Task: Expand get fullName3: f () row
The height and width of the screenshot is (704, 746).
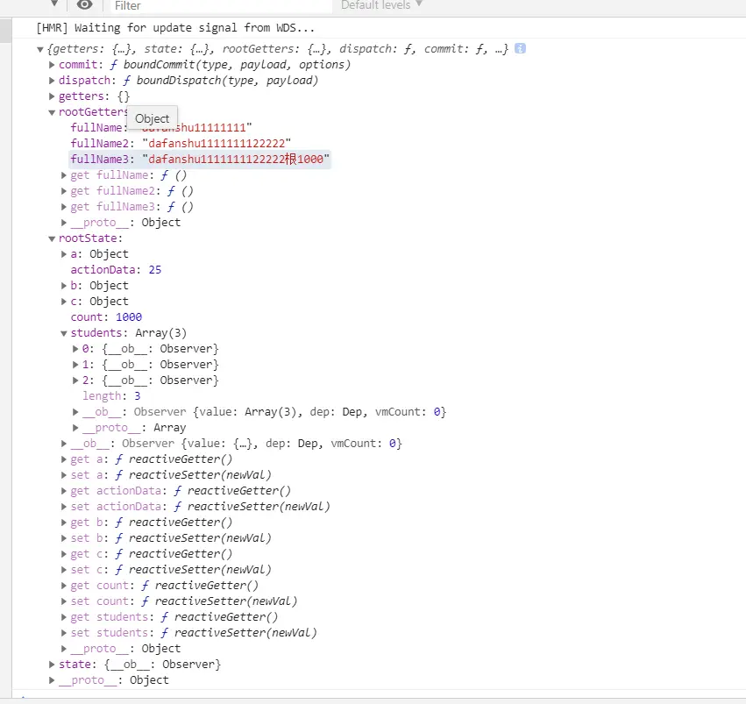Action: point(64,206)
